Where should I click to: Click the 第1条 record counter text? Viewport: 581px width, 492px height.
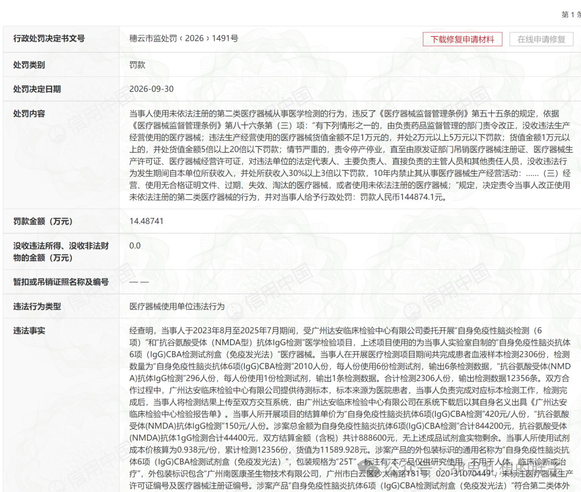tap(571, 15)
